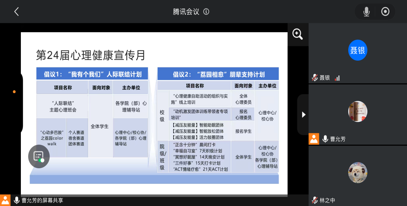Image resolution: width=407 pixels, height=206 pixels.
Task: Tap the orange presenter icon at bottom left
Action: [x=5, y=200]
